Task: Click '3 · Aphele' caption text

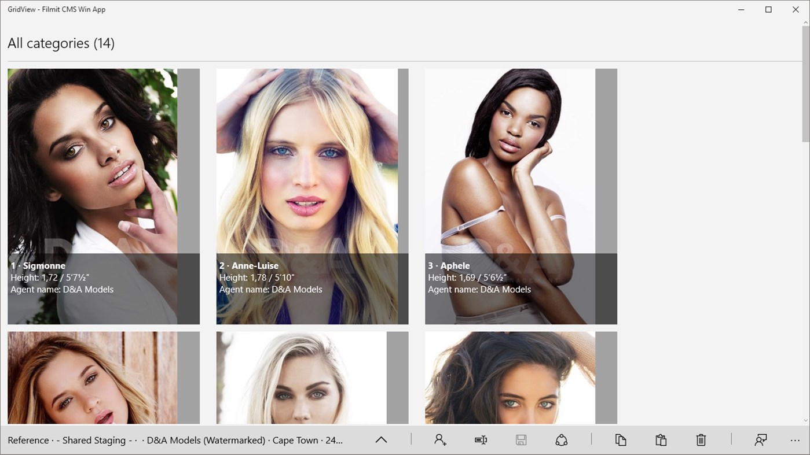Action: [449, 266]
